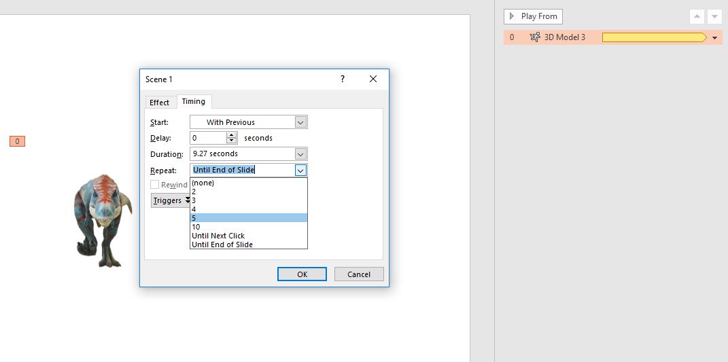Screen dimensions: 728x362
Task: Click the 3D Model 3 animation effect icon
Action: (x=535, y=37)
